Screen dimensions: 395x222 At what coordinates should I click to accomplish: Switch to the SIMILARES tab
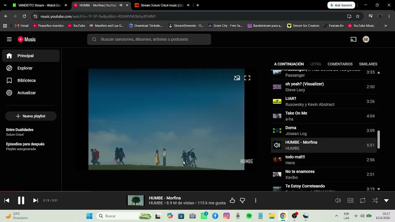pyautogui.click(x=368, y=64)
